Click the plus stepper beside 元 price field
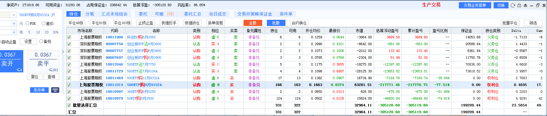547x116 pixels. (x=14, y=24)
